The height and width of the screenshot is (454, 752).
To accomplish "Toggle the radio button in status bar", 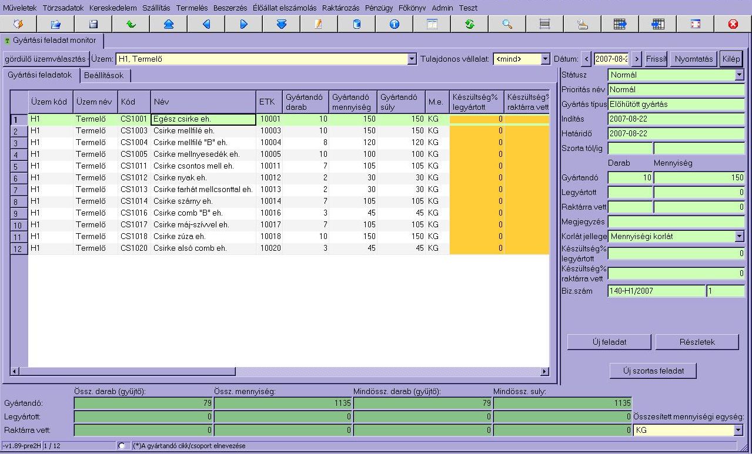I will coord(122,446).
